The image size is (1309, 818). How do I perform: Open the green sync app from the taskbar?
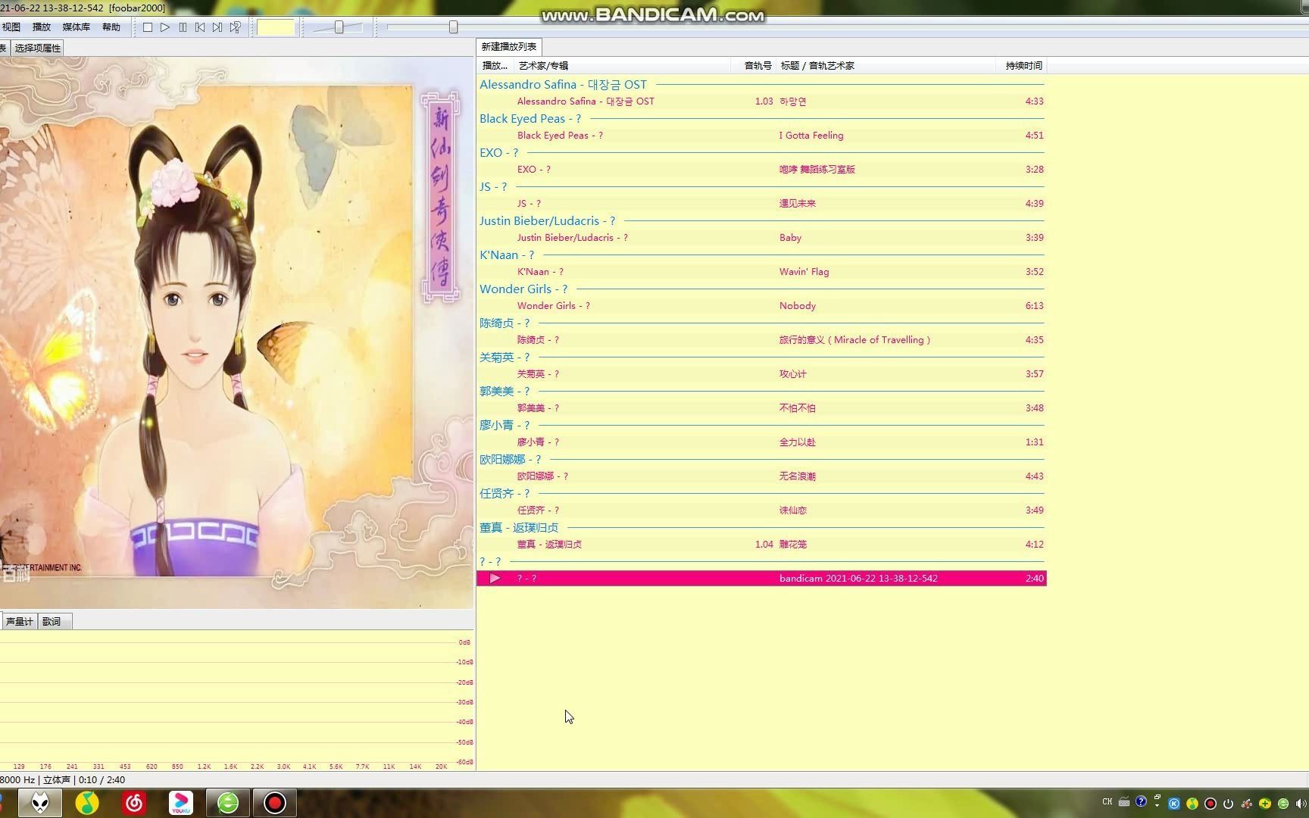[x=228, y=803]
